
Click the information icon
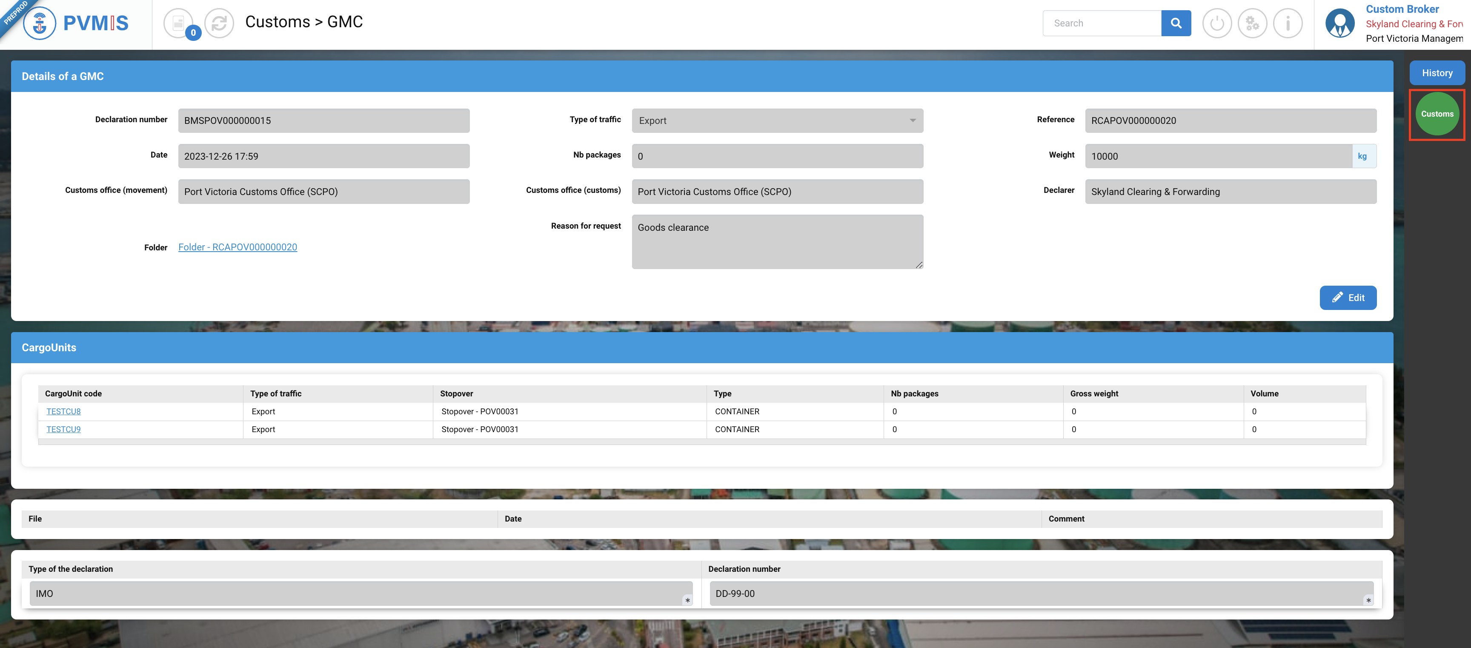[1288, 23]
